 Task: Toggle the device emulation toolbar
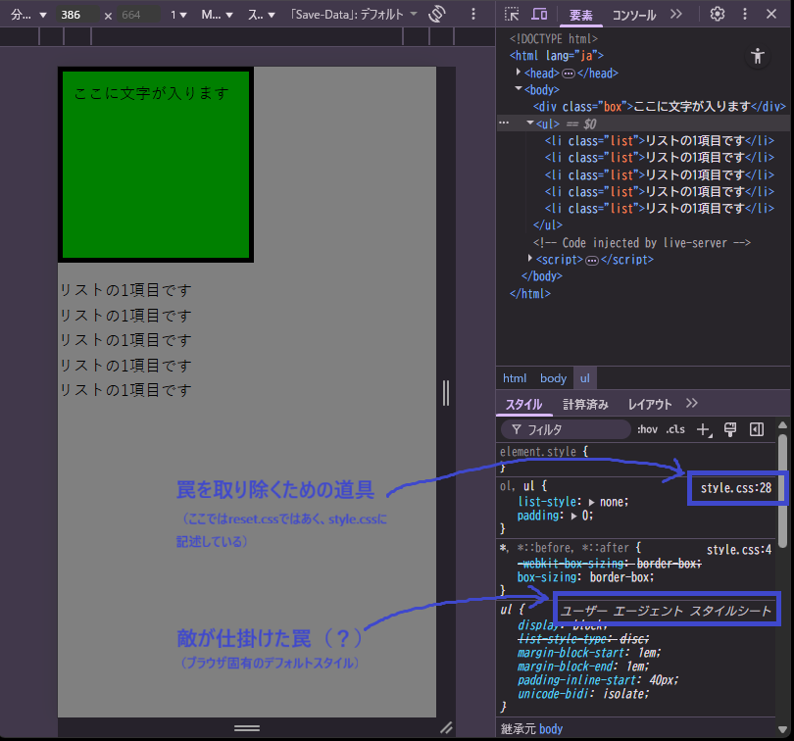click(x=537, y=12)
